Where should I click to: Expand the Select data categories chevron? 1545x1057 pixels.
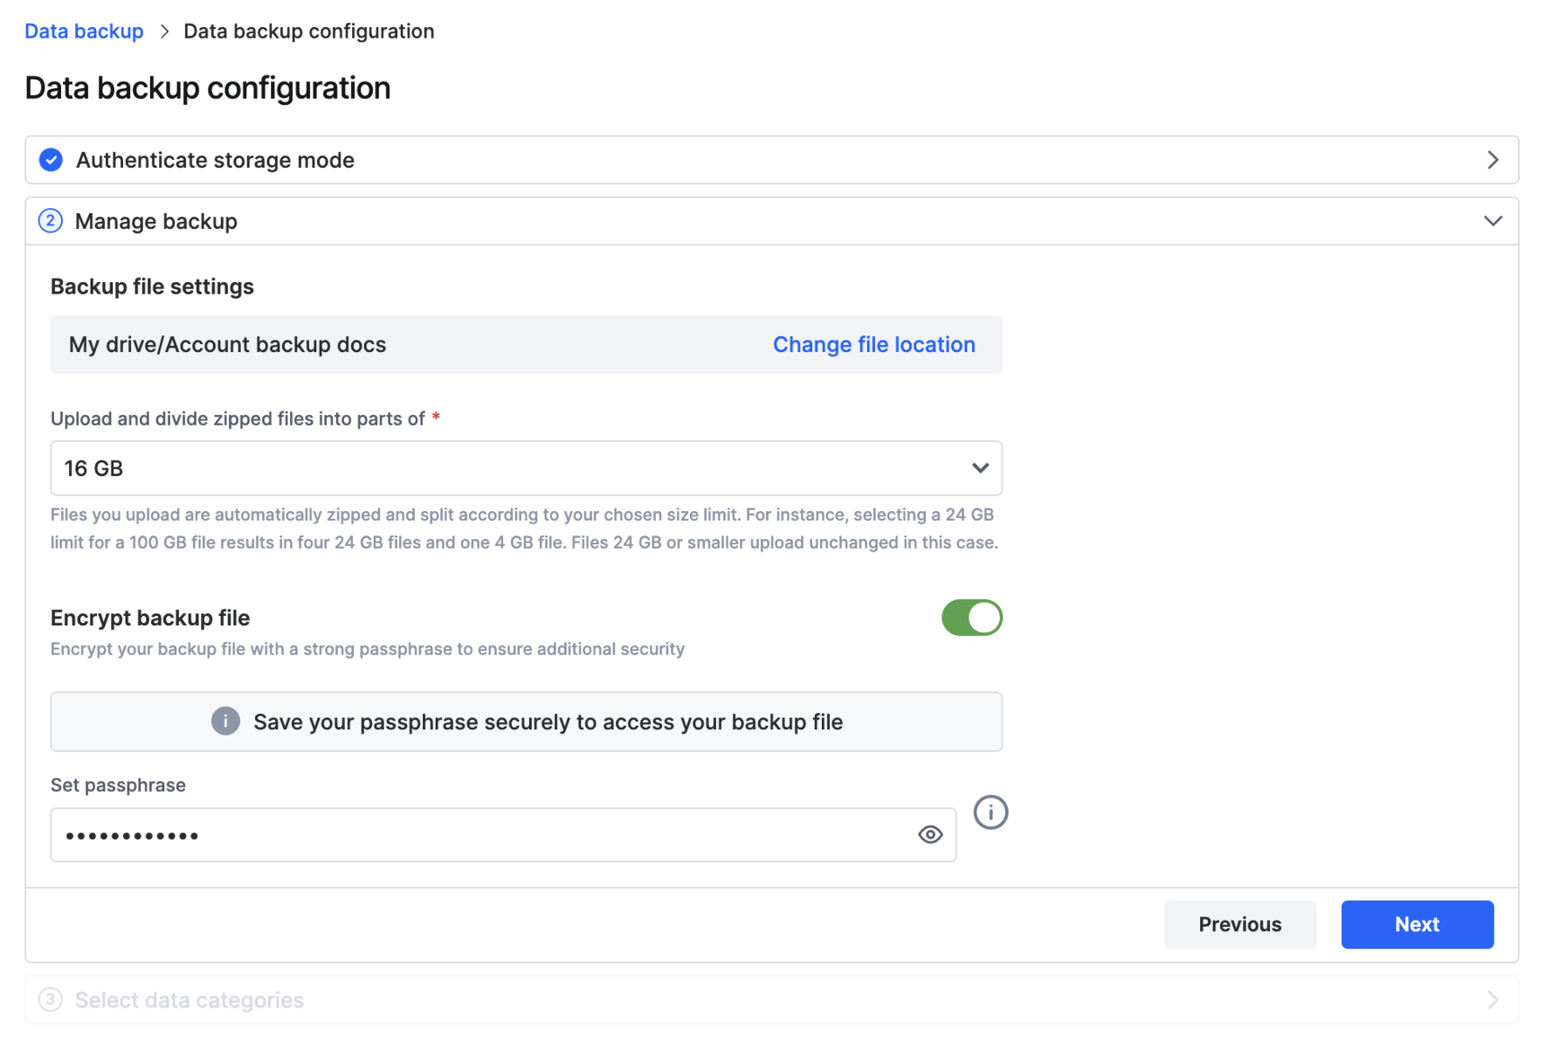1492,1000
